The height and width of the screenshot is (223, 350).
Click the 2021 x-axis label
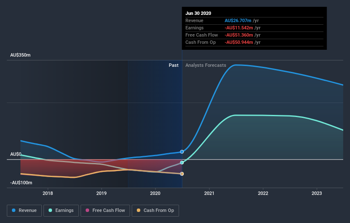[209, 193]
